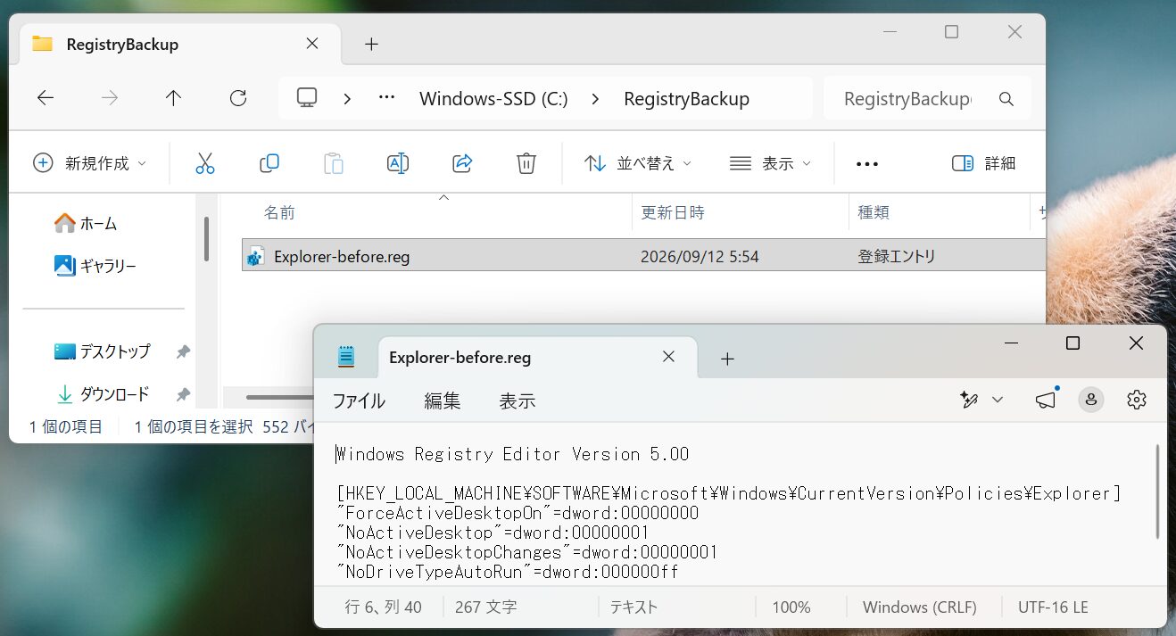Copy the selected file using the copy icon
Screen dimensions: 1176x636
[269, 163]
